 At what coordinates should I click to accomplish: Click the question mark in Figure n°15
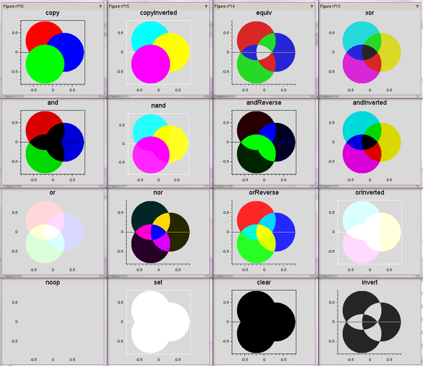click(x=205, y=6)
